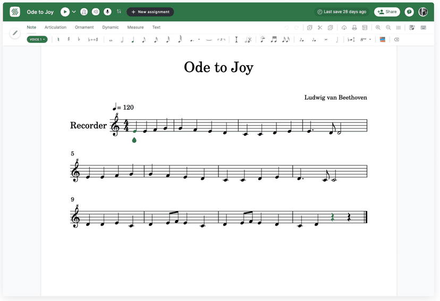440x301 pixels.
Task: Click the text cursor insert tool
Action: click(236, 40)
